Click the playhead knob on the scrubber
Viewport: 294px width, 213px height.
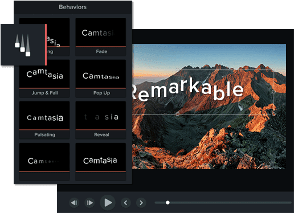point(168,203)
